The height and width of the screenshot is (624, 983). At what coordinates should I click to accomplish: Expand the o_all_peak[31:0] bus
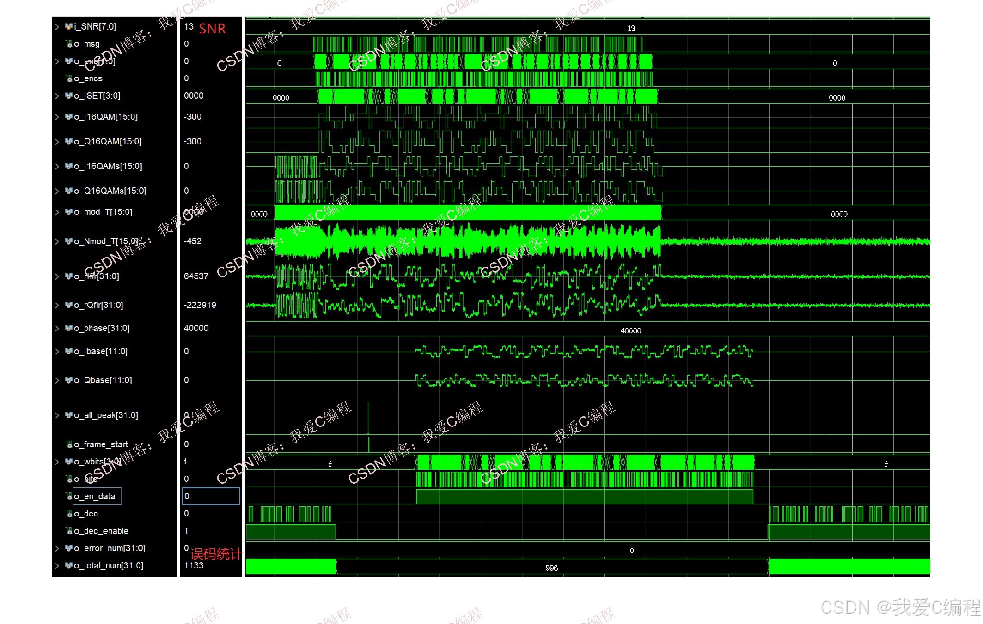pyautogui.click(x=57, y=415)
